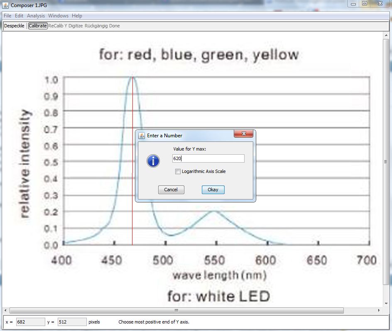Open the Analysis menu
This screenshot has height=331, width=392.
[36, 16]
